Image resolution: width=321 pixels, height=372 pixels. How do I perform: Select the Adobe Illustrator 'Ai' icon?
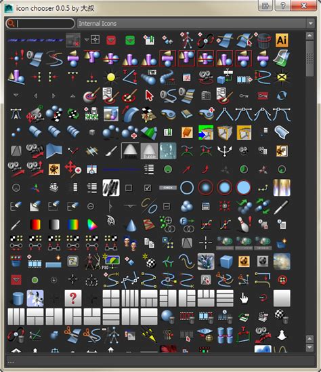click(282, 40)
